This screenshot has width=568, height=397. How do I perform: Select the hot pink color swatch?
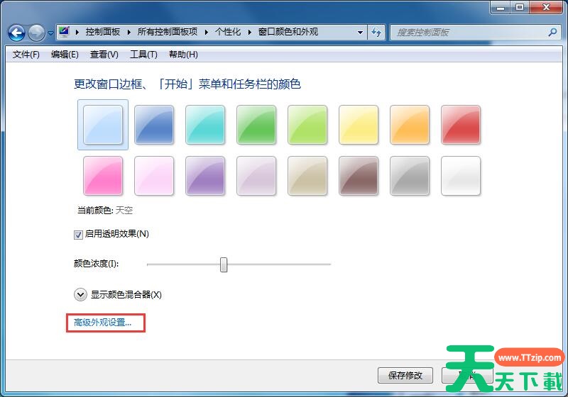(103, 176)
